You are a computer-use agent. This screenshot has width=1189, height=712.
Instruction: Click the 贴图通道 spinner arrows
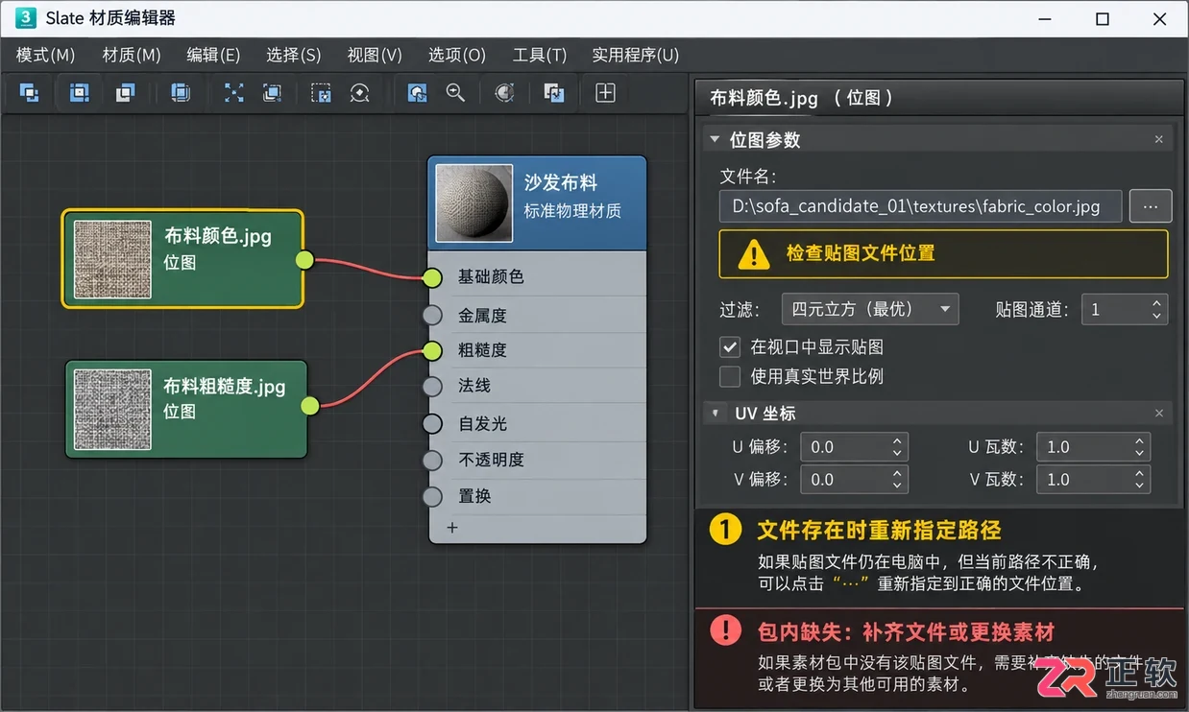(x=1157, y=309)
